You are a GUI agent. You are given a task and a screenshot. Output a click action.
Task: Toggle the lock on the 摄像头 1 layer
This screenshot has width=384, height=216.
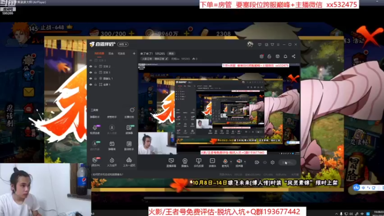tap(96, 78)
